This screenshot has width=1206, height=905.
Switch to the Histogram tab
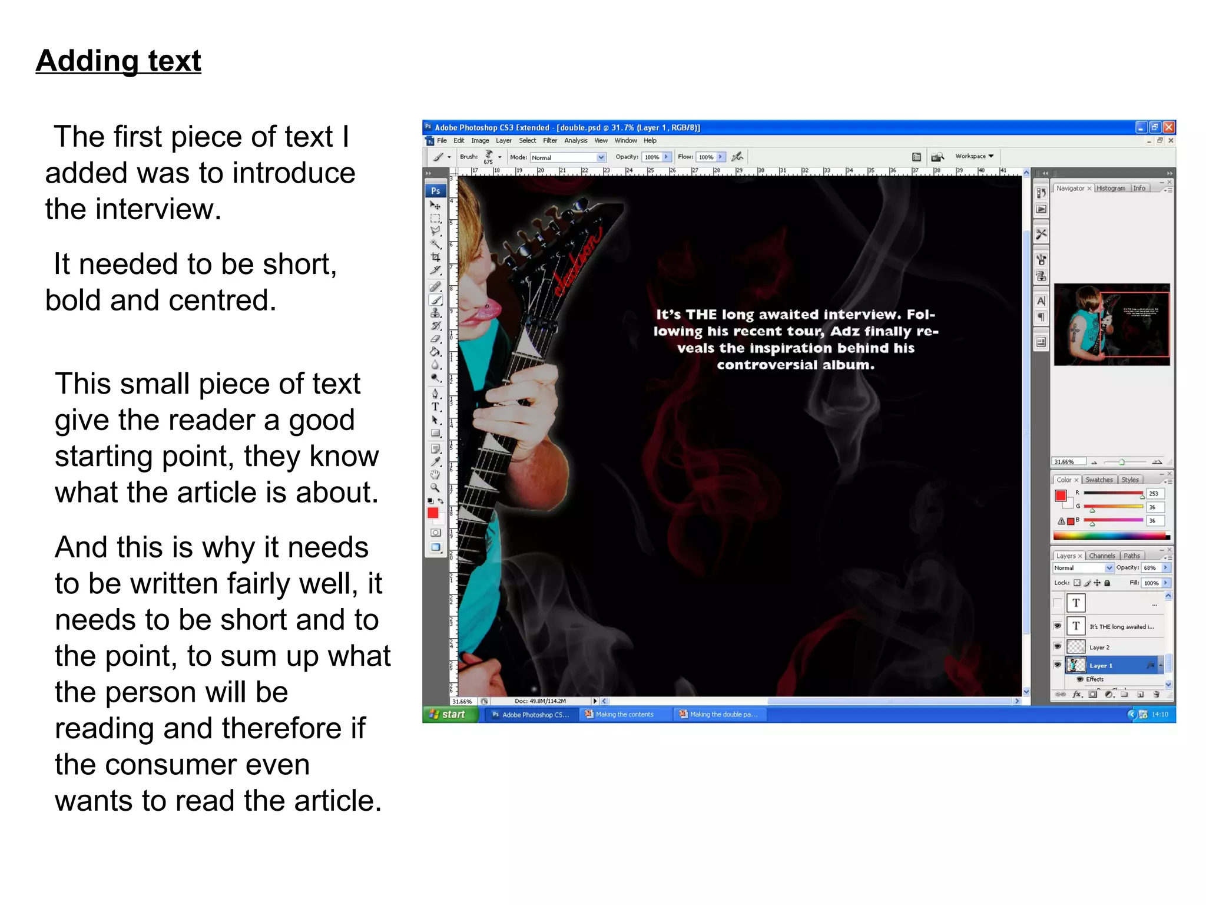[1111, 188]
